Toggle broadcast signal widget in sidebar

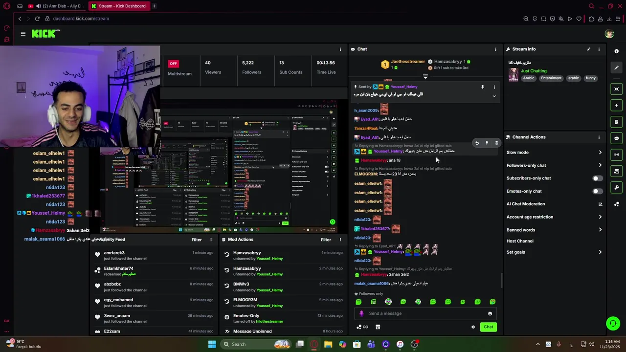(x=616, y=154)
